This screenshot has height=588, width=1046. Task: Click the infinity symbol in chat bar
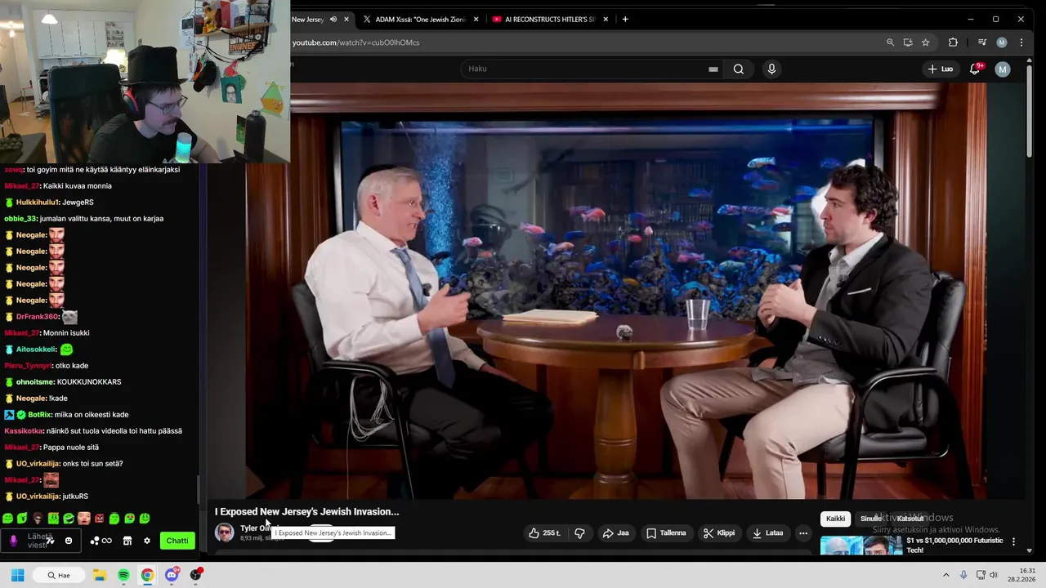(x=107, y=541)
